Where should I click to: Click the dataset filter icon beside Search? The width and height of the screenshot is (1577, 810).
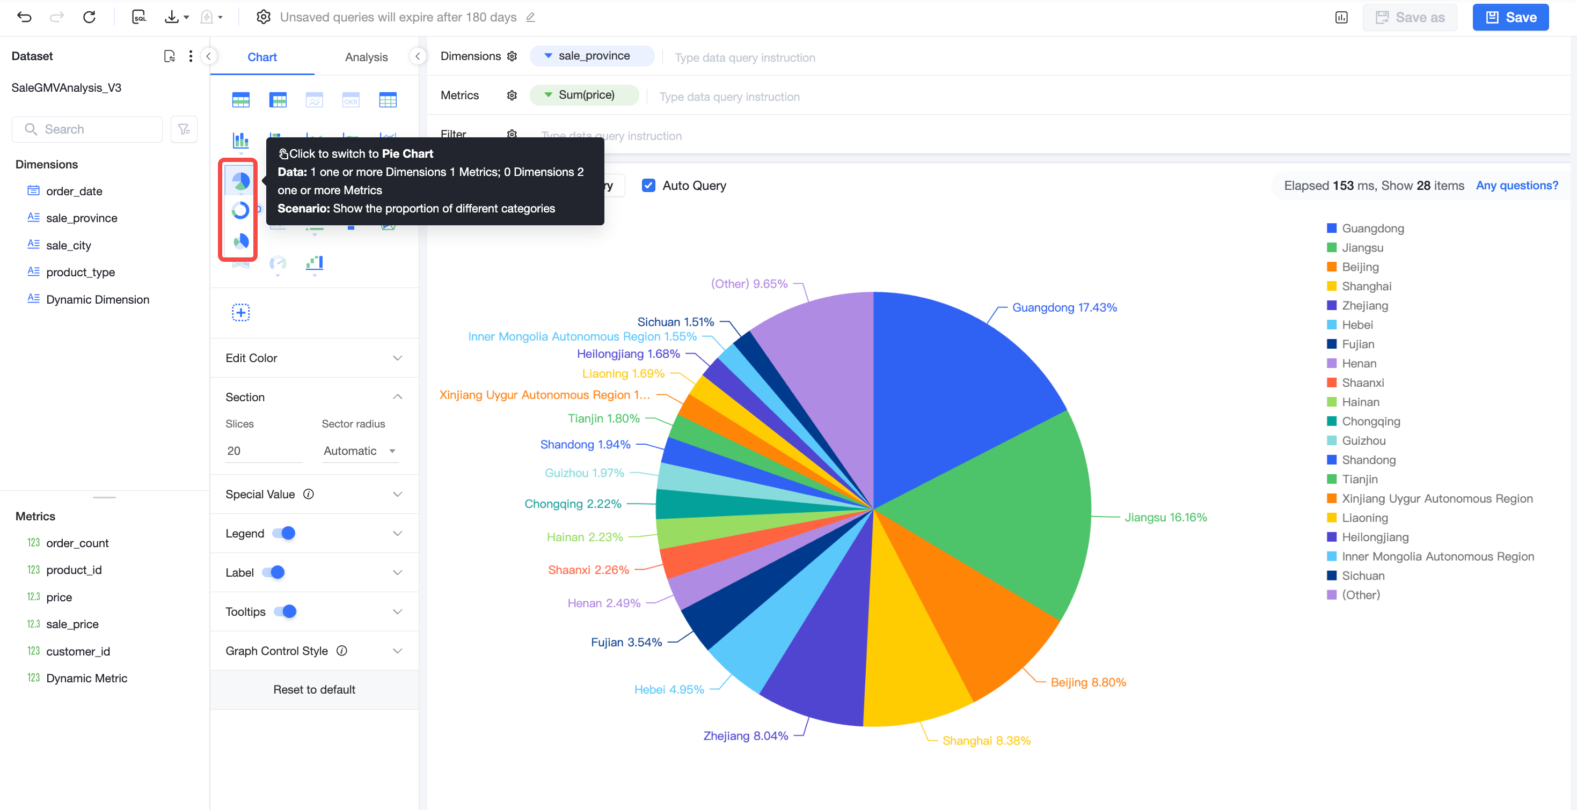click(x=184, y=129)
